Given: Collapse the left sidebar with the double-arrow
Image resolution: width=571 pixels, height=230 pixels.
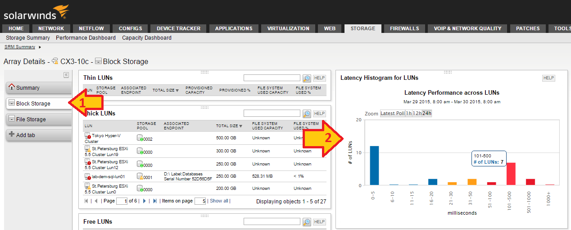Looking at the screenshot, I should pos(66,75).
